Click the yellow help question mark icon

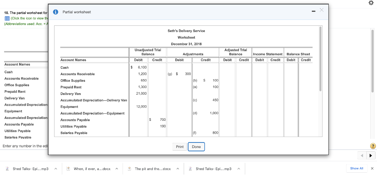tap(373, 146)
